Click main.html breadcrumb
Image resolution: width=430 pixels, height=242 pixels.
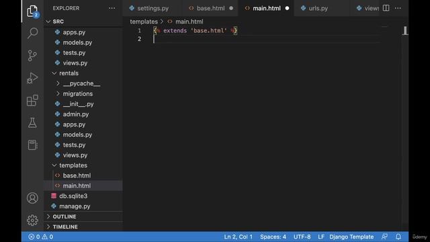(x=189, y=22)
